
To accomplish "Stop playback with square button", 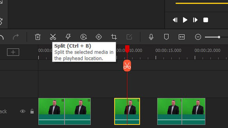I will [x=206, y=20].
